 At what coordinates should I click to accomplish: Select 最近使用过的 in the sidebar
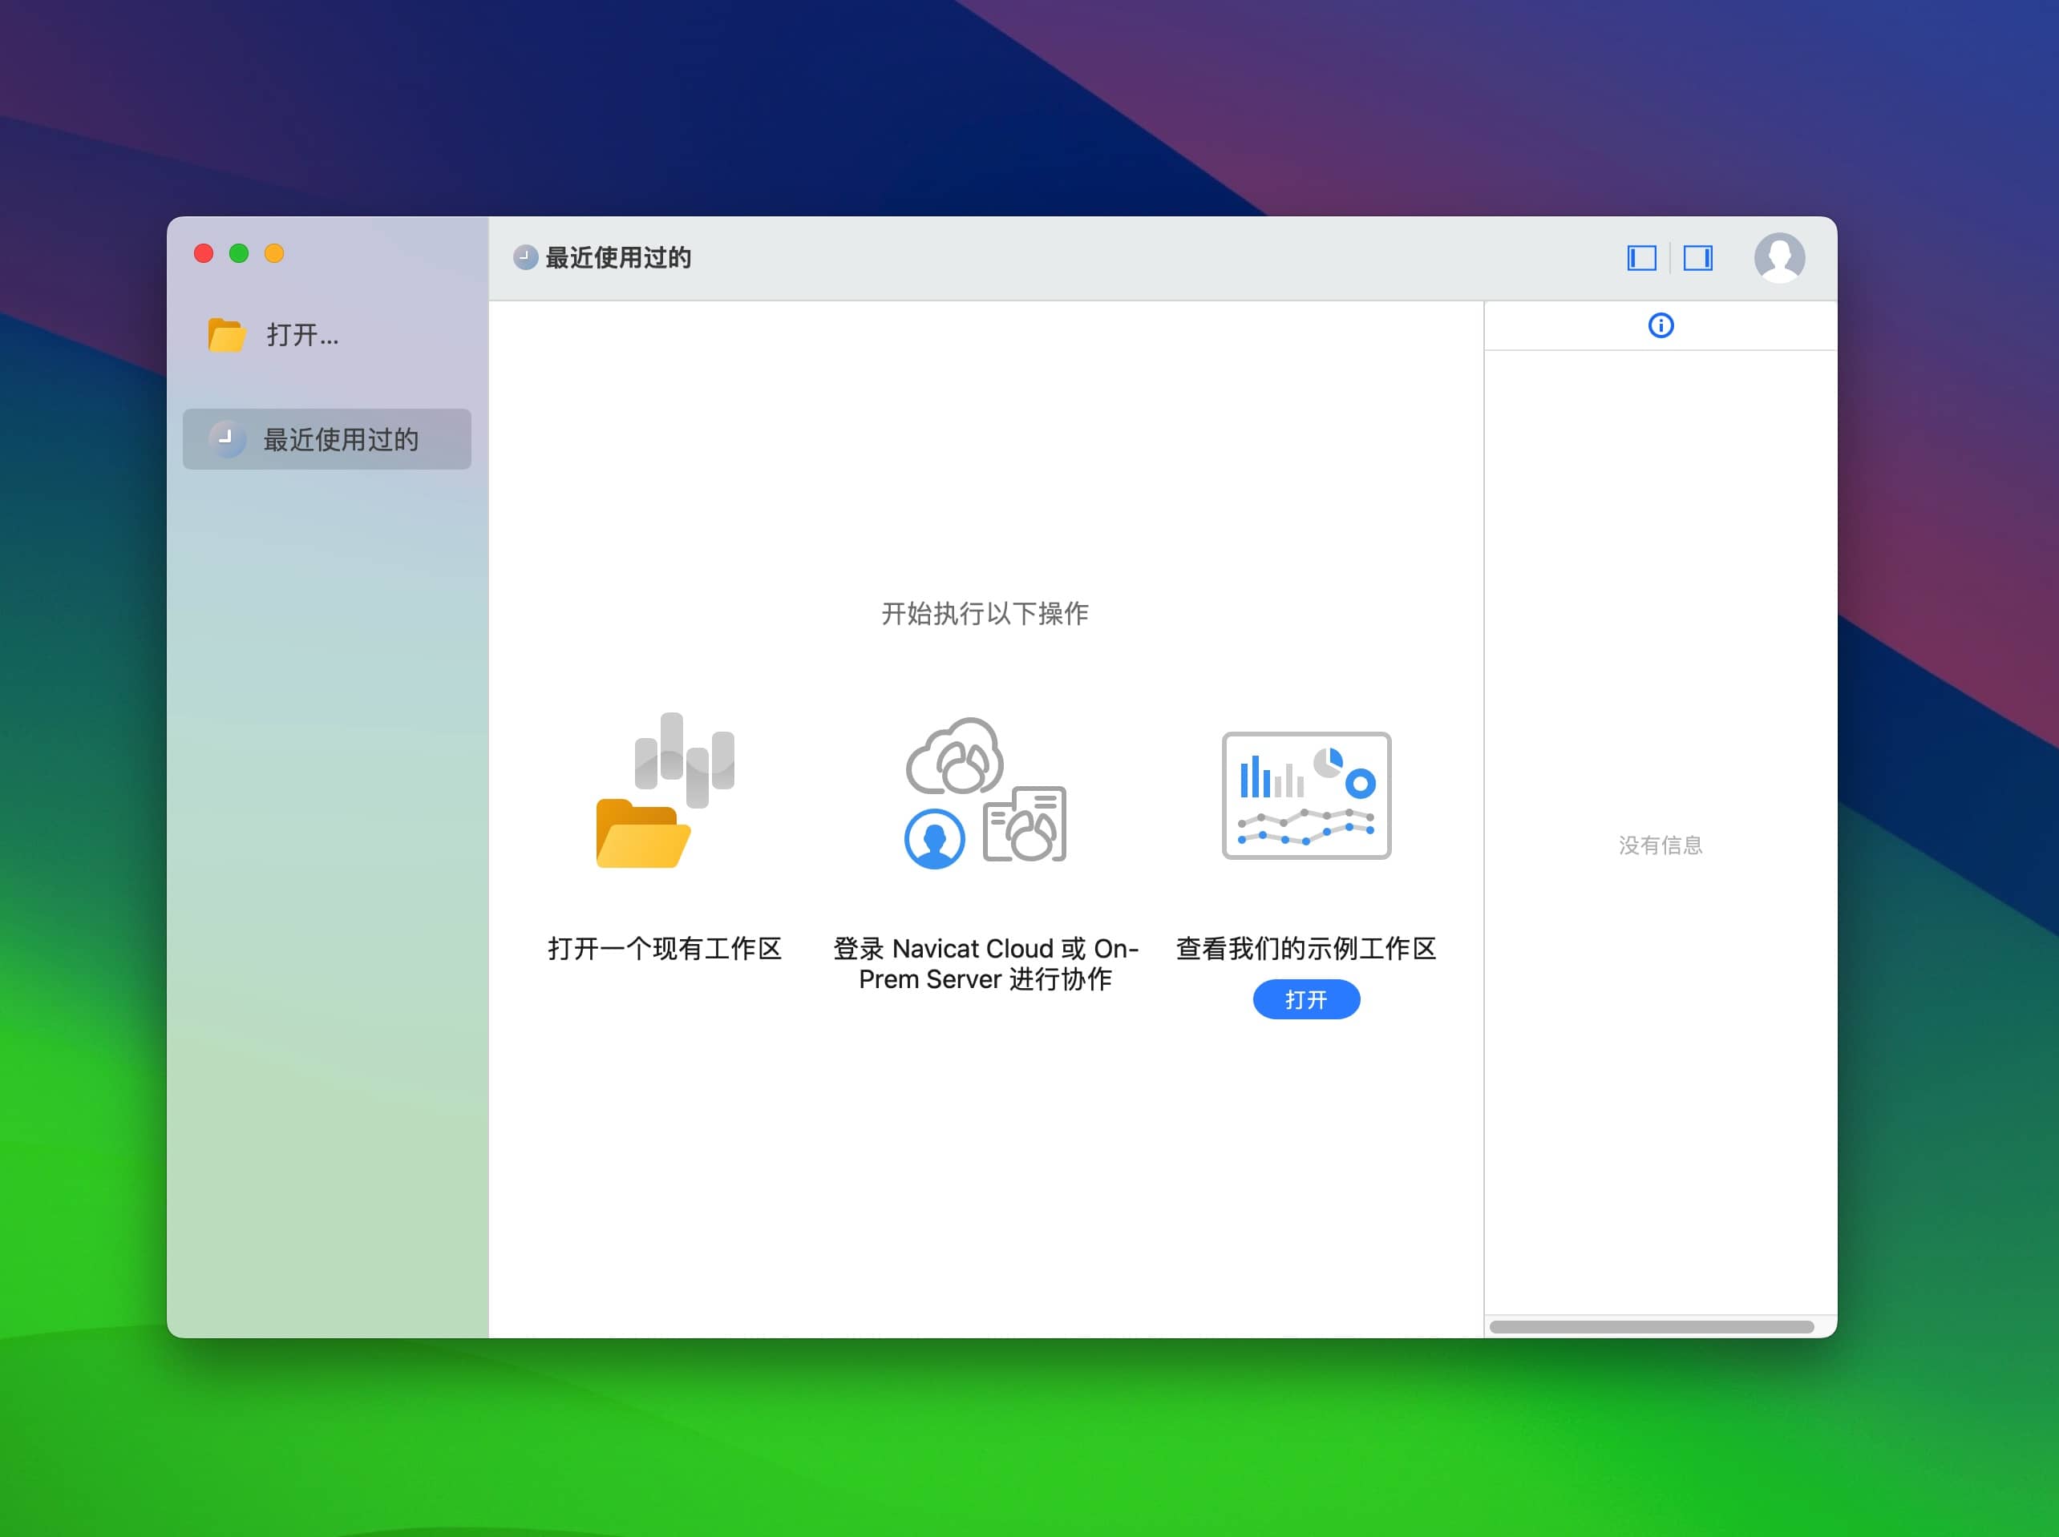(x=326, y=439)
